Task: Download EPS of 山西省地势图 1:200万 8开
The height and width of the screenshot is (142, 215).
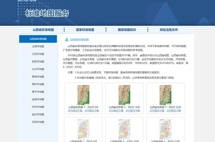Action: coord(75,111)
